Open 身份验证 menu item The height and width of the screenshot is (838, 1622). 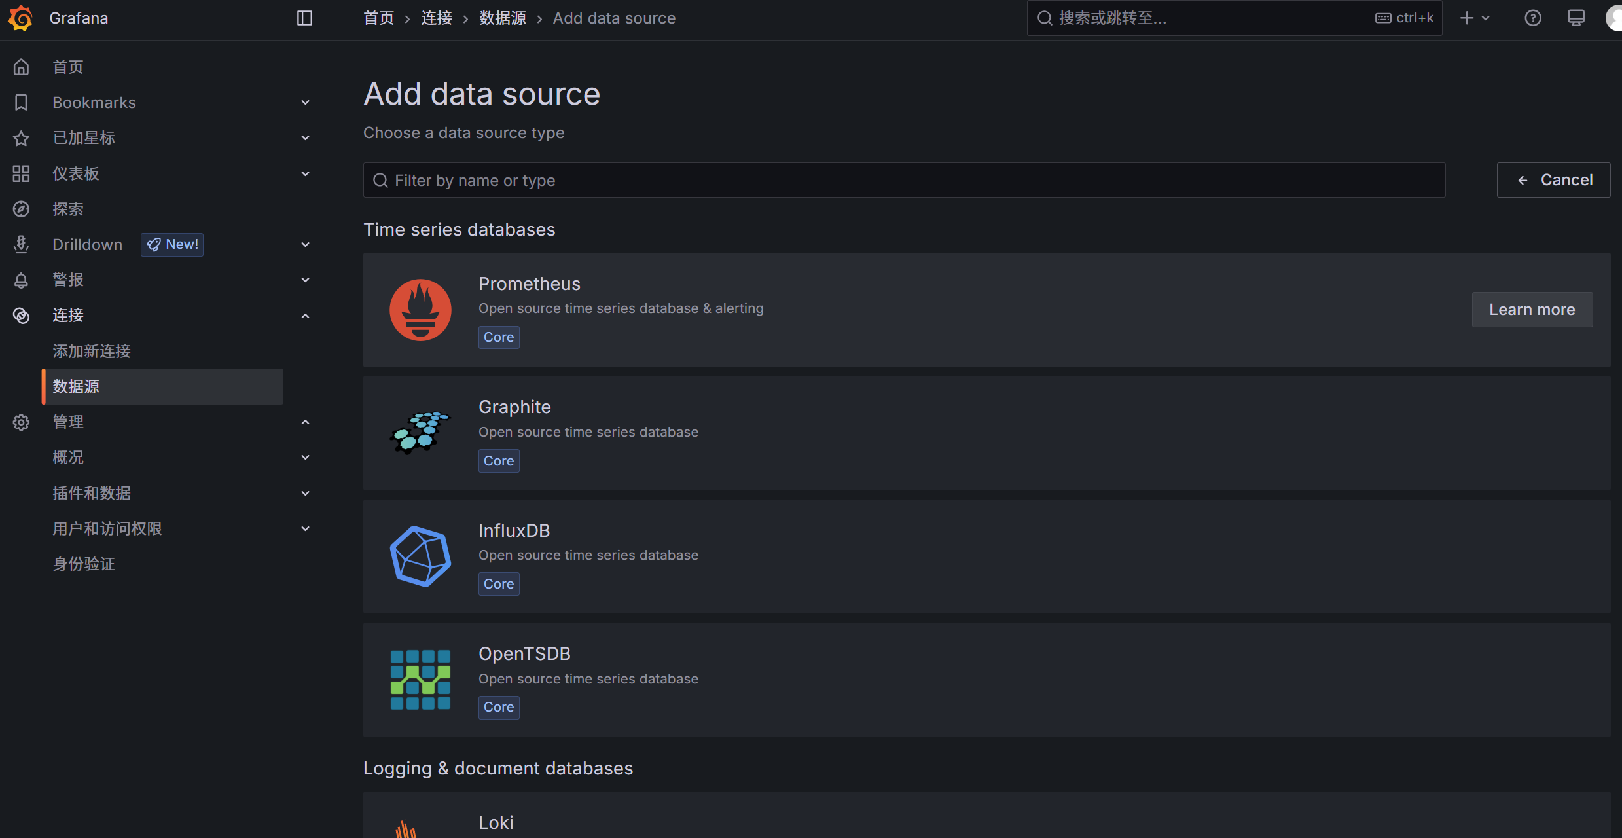(84, 564)
